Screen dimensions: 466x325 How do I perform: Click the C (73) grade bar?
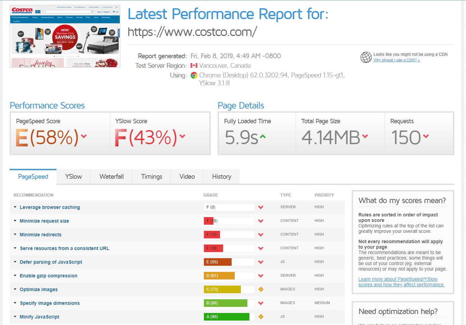(x=229, y=289)
